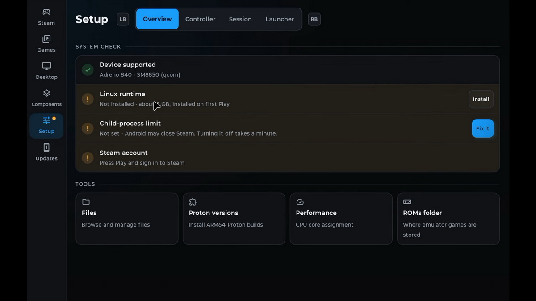Viewport: 536px width, 301px height.
Task: Click the "Install ARM64 Proton builds" description
Action: click(226, 225)
